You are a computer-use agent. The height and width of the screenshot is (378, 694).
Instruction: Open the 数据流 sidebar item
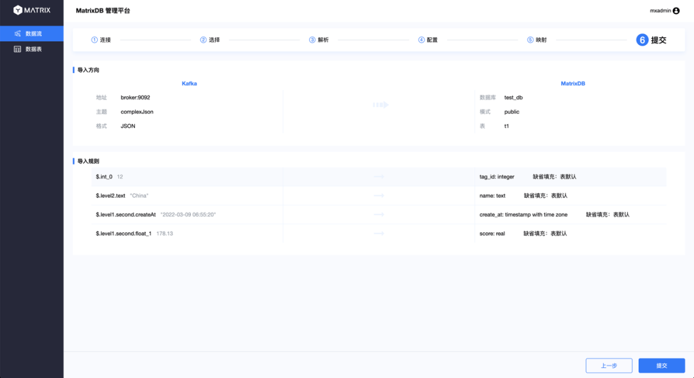click(x=32, y=33)
